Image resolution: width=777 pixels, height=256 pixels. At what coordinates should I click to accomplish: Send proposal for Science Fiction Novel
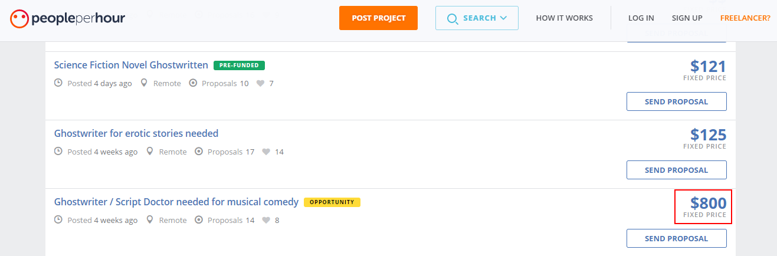(x=676, y=101)
